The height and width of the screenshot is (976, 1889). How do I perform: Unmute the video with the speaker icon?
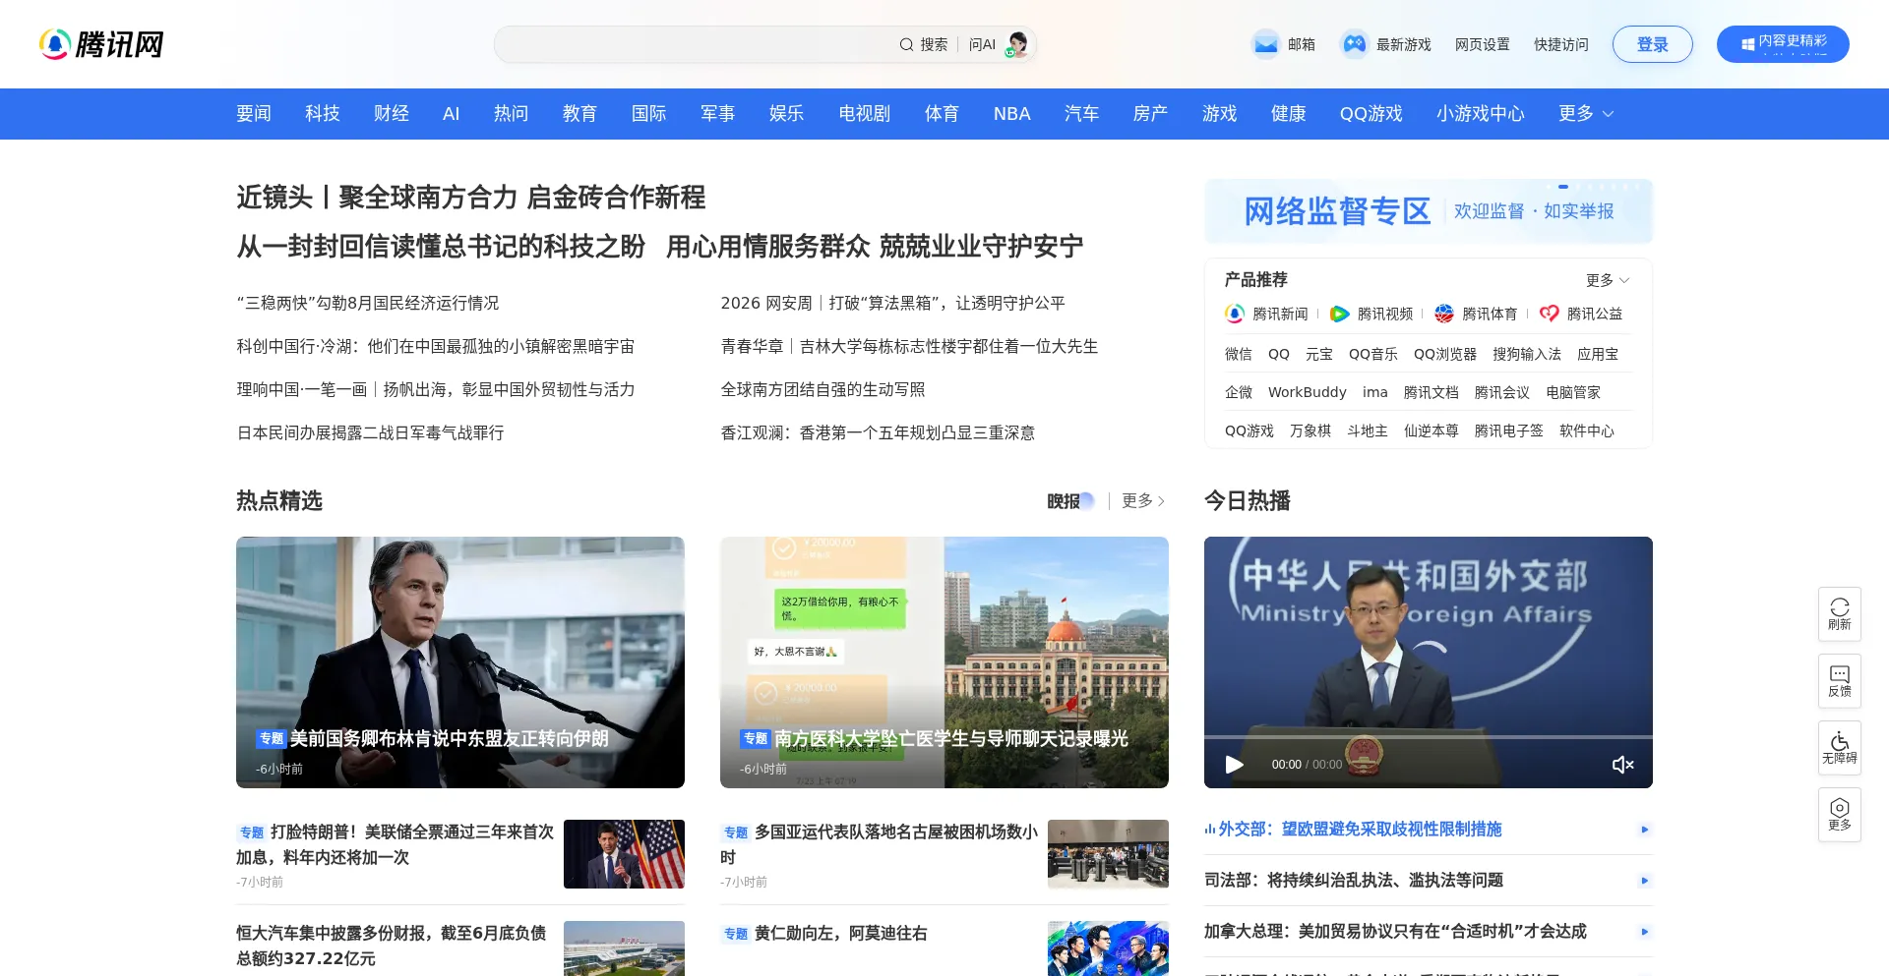(x=1622, y=765)
